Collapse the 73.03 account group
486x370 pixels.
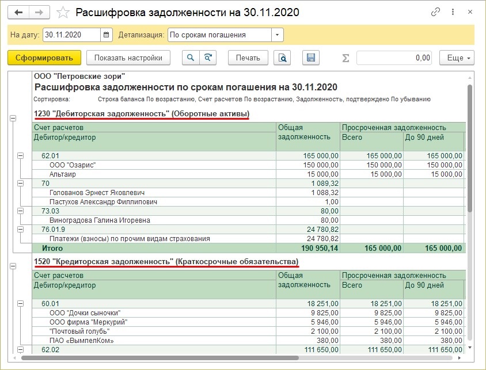[21, 211]
